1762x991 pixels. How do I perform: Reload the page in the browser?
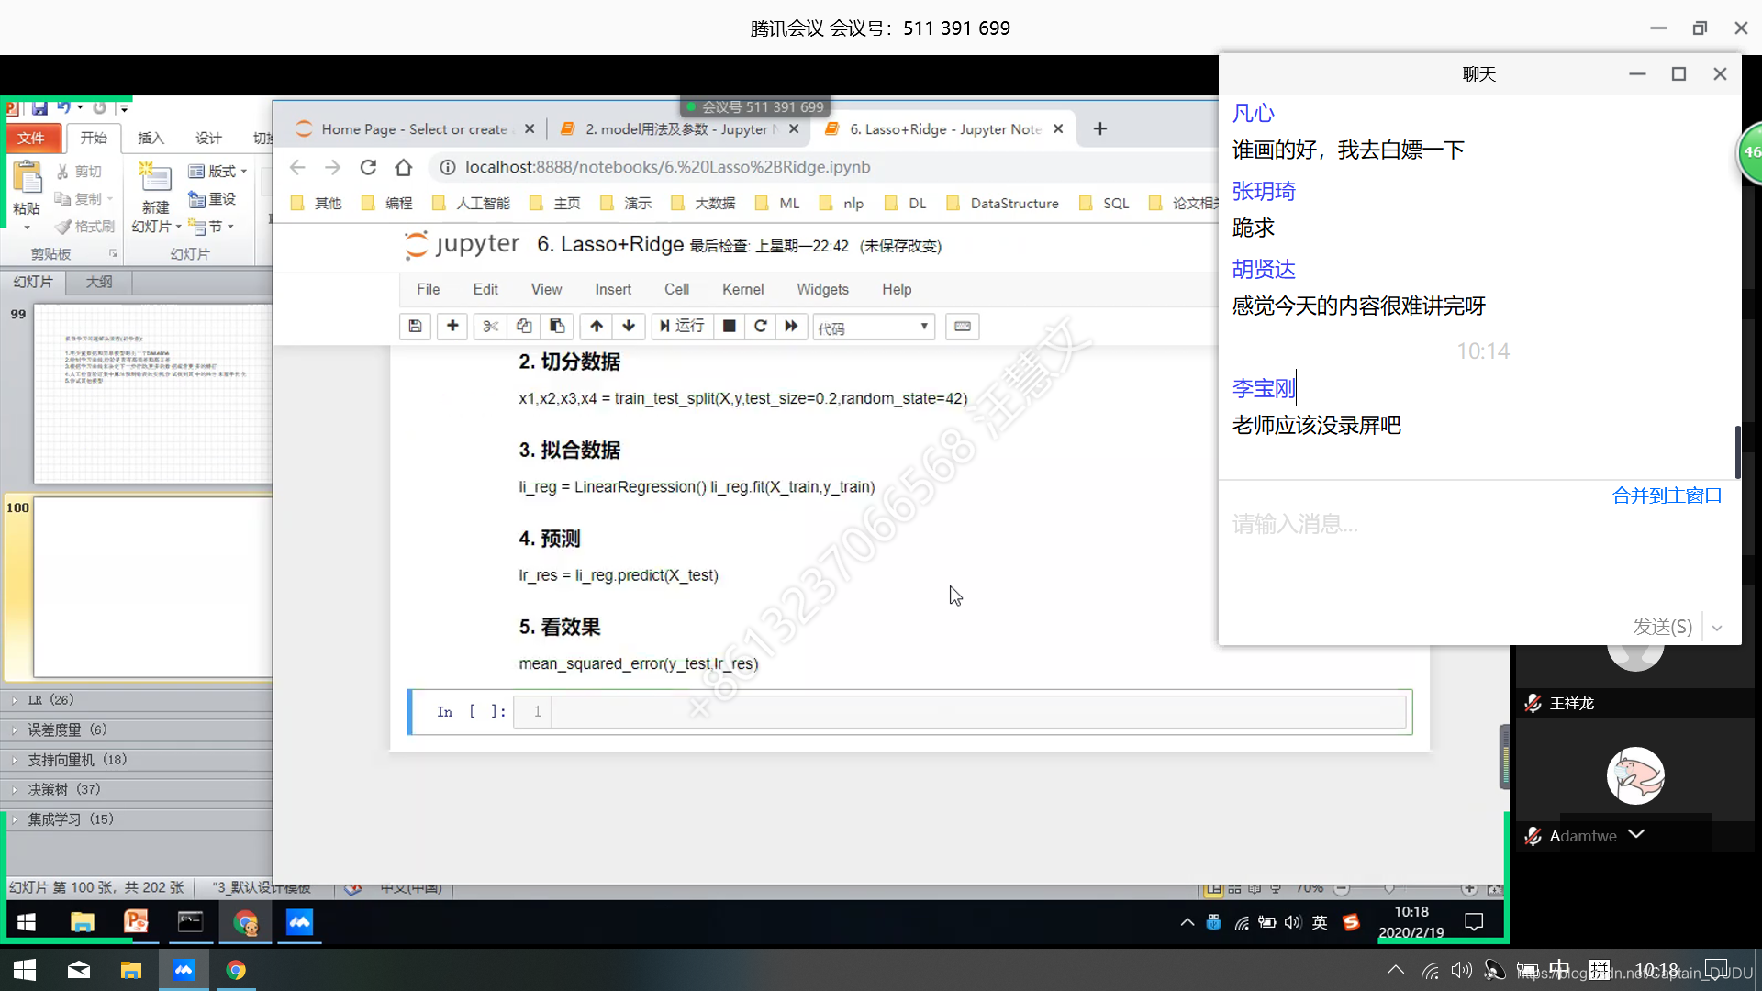click(368, 167)
